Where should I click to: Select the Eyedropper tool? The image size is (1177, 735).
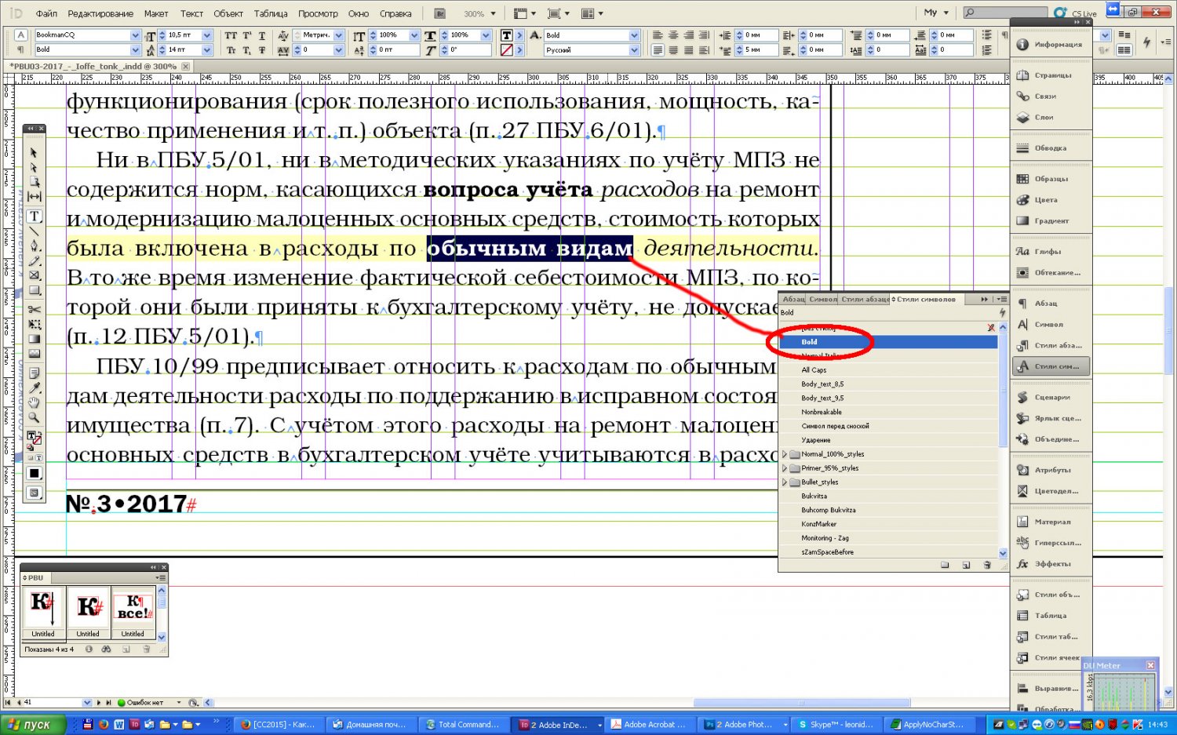(34, 388)
